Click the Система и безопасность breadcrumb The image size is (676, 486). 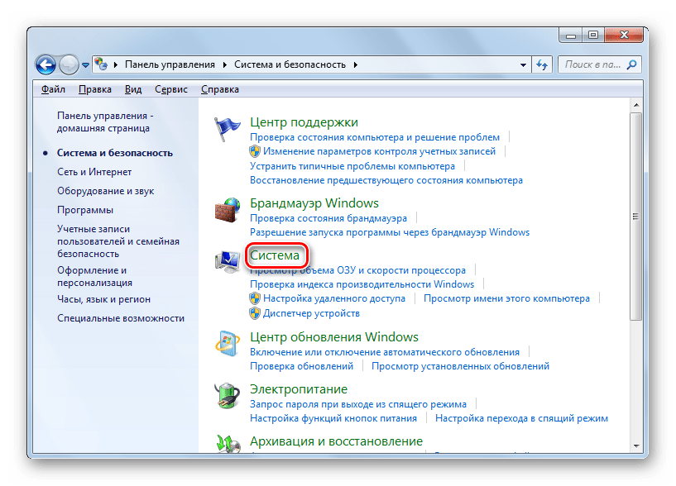(x=290, y=64)
